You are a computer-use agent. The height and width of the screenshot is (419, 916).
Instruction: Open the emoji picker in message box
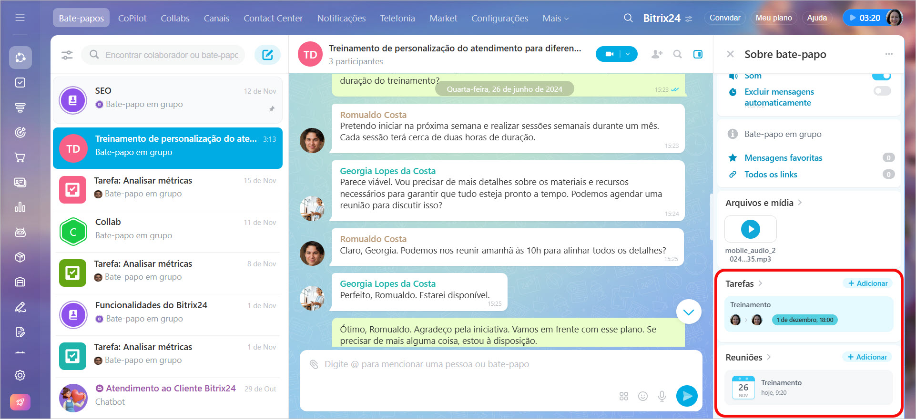pos(643,396)
